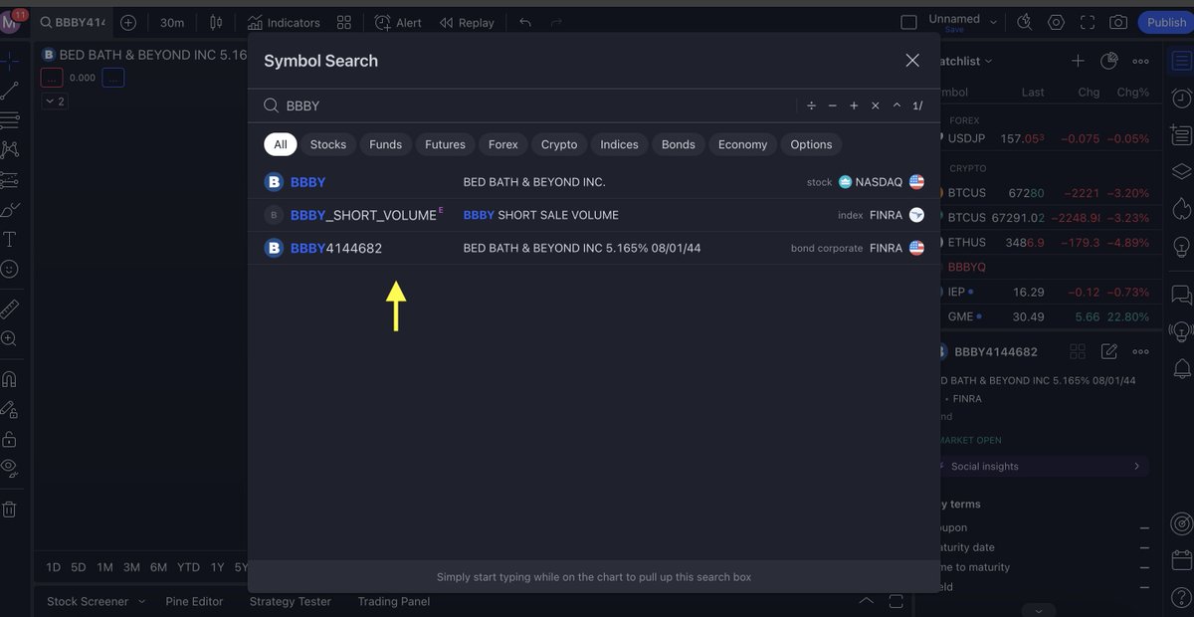Screen dimensions: 1194x617
Task: Select the All filter tab
Action: 281,144
